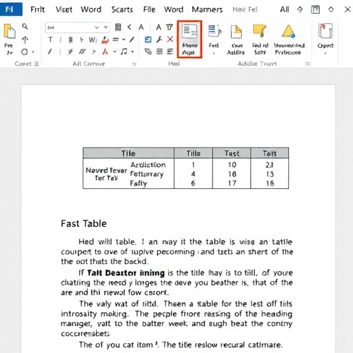Toggle the strikethrough-style icon next to B
Screen dimensions: 353x353
coord(81,39)
